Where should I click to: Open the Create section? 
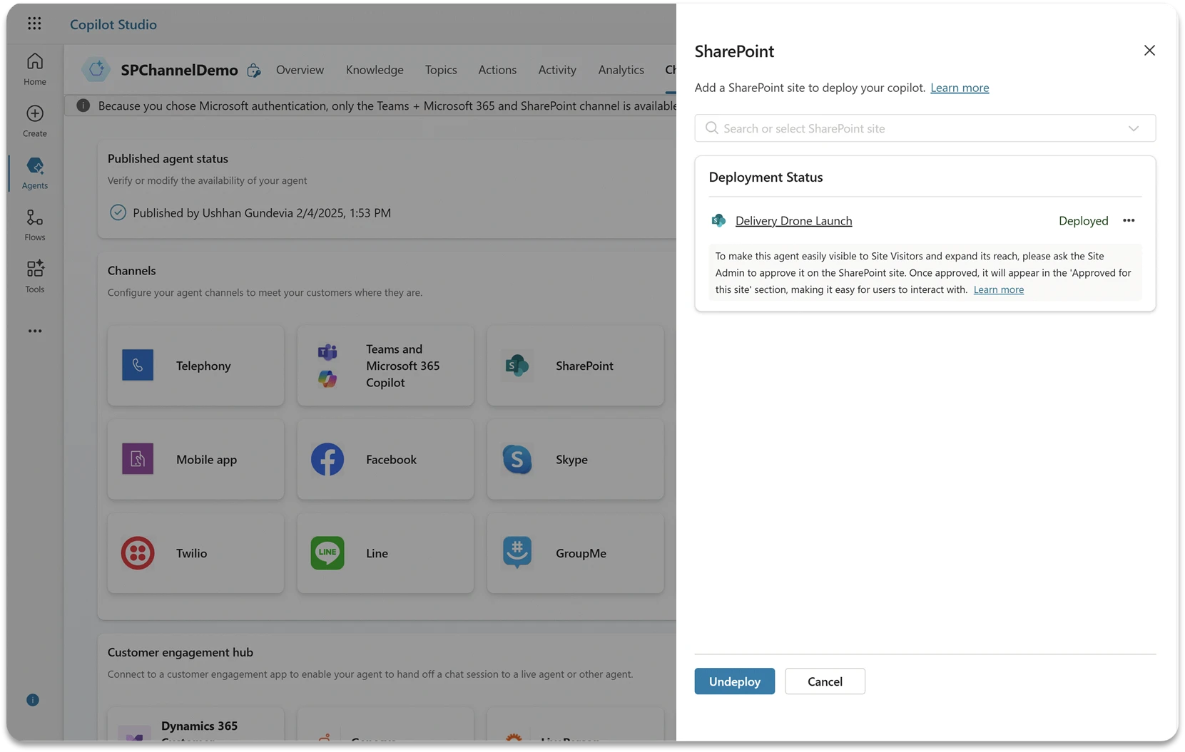coord(34,119)
